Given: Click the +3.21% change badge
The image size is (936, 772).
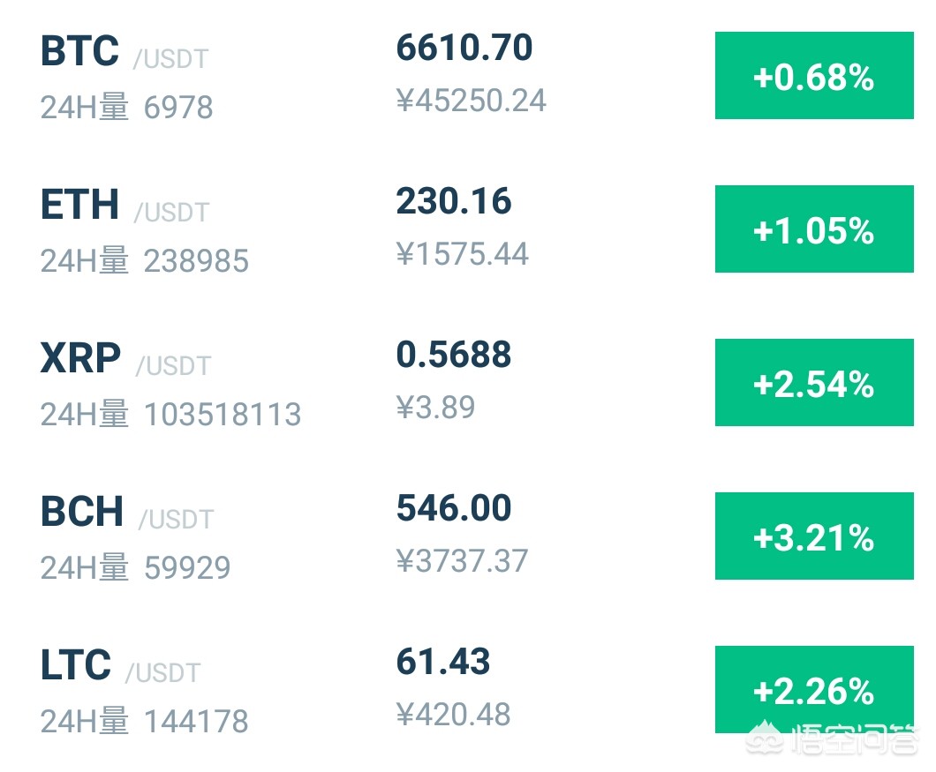Looking at the screenshot, I should pyautogui.click(x=814, y=536).
